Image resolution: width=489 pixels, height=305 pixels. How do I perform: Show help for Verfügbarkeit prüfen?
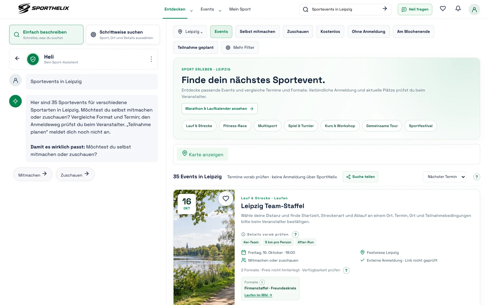coord(346,270)
